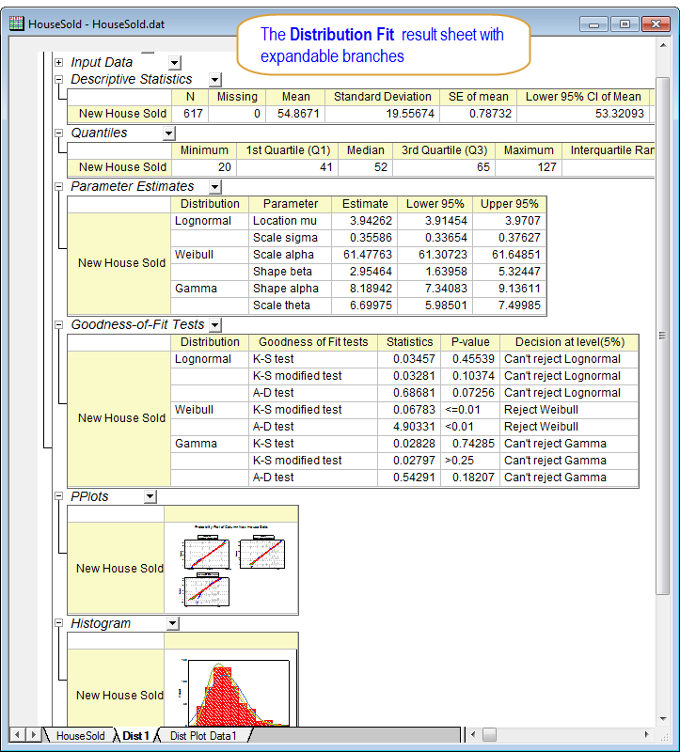Select the Standard Deviation 19.55674 cell
680x752 pixels.
[383, 114]
